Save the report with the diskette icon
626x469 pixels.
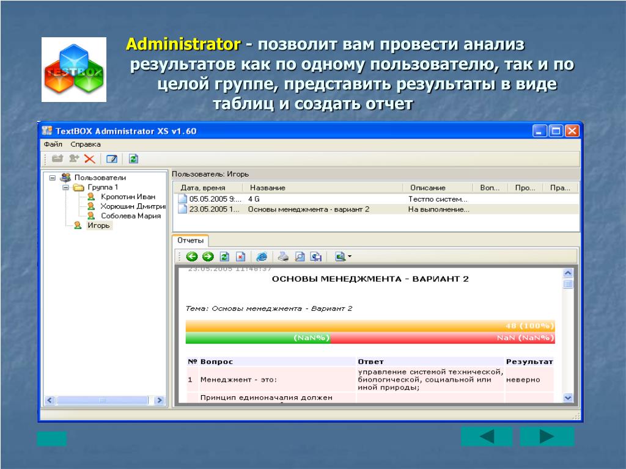pos(316,257)
